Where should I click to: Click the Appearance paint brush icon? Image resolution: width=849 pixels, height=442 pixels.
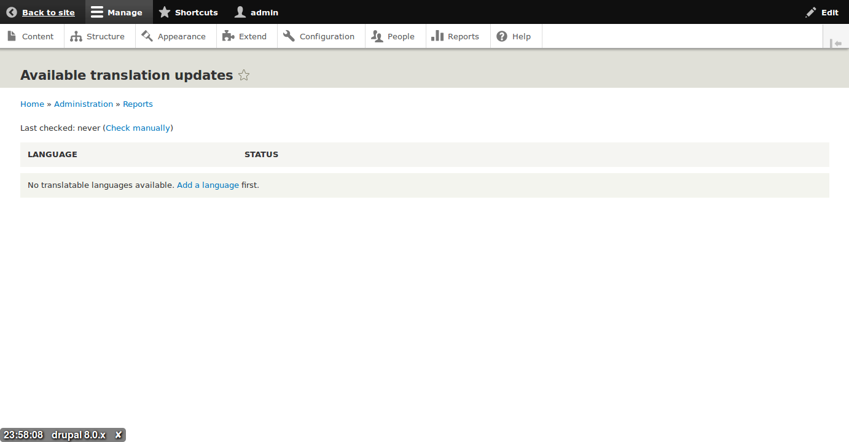[147, 36]
